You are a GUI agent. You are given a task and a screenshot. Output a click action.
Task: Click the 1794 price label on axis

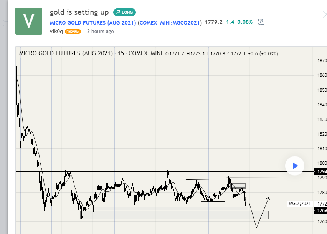click(321, 171)
